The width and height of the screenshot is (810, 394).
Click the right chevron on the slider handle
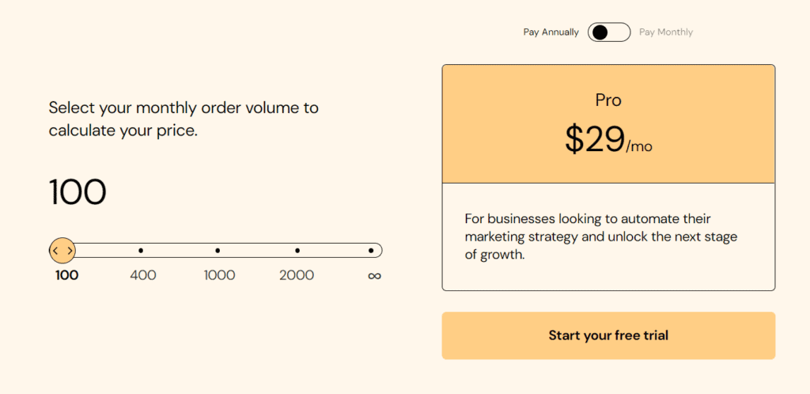[70, 251]
